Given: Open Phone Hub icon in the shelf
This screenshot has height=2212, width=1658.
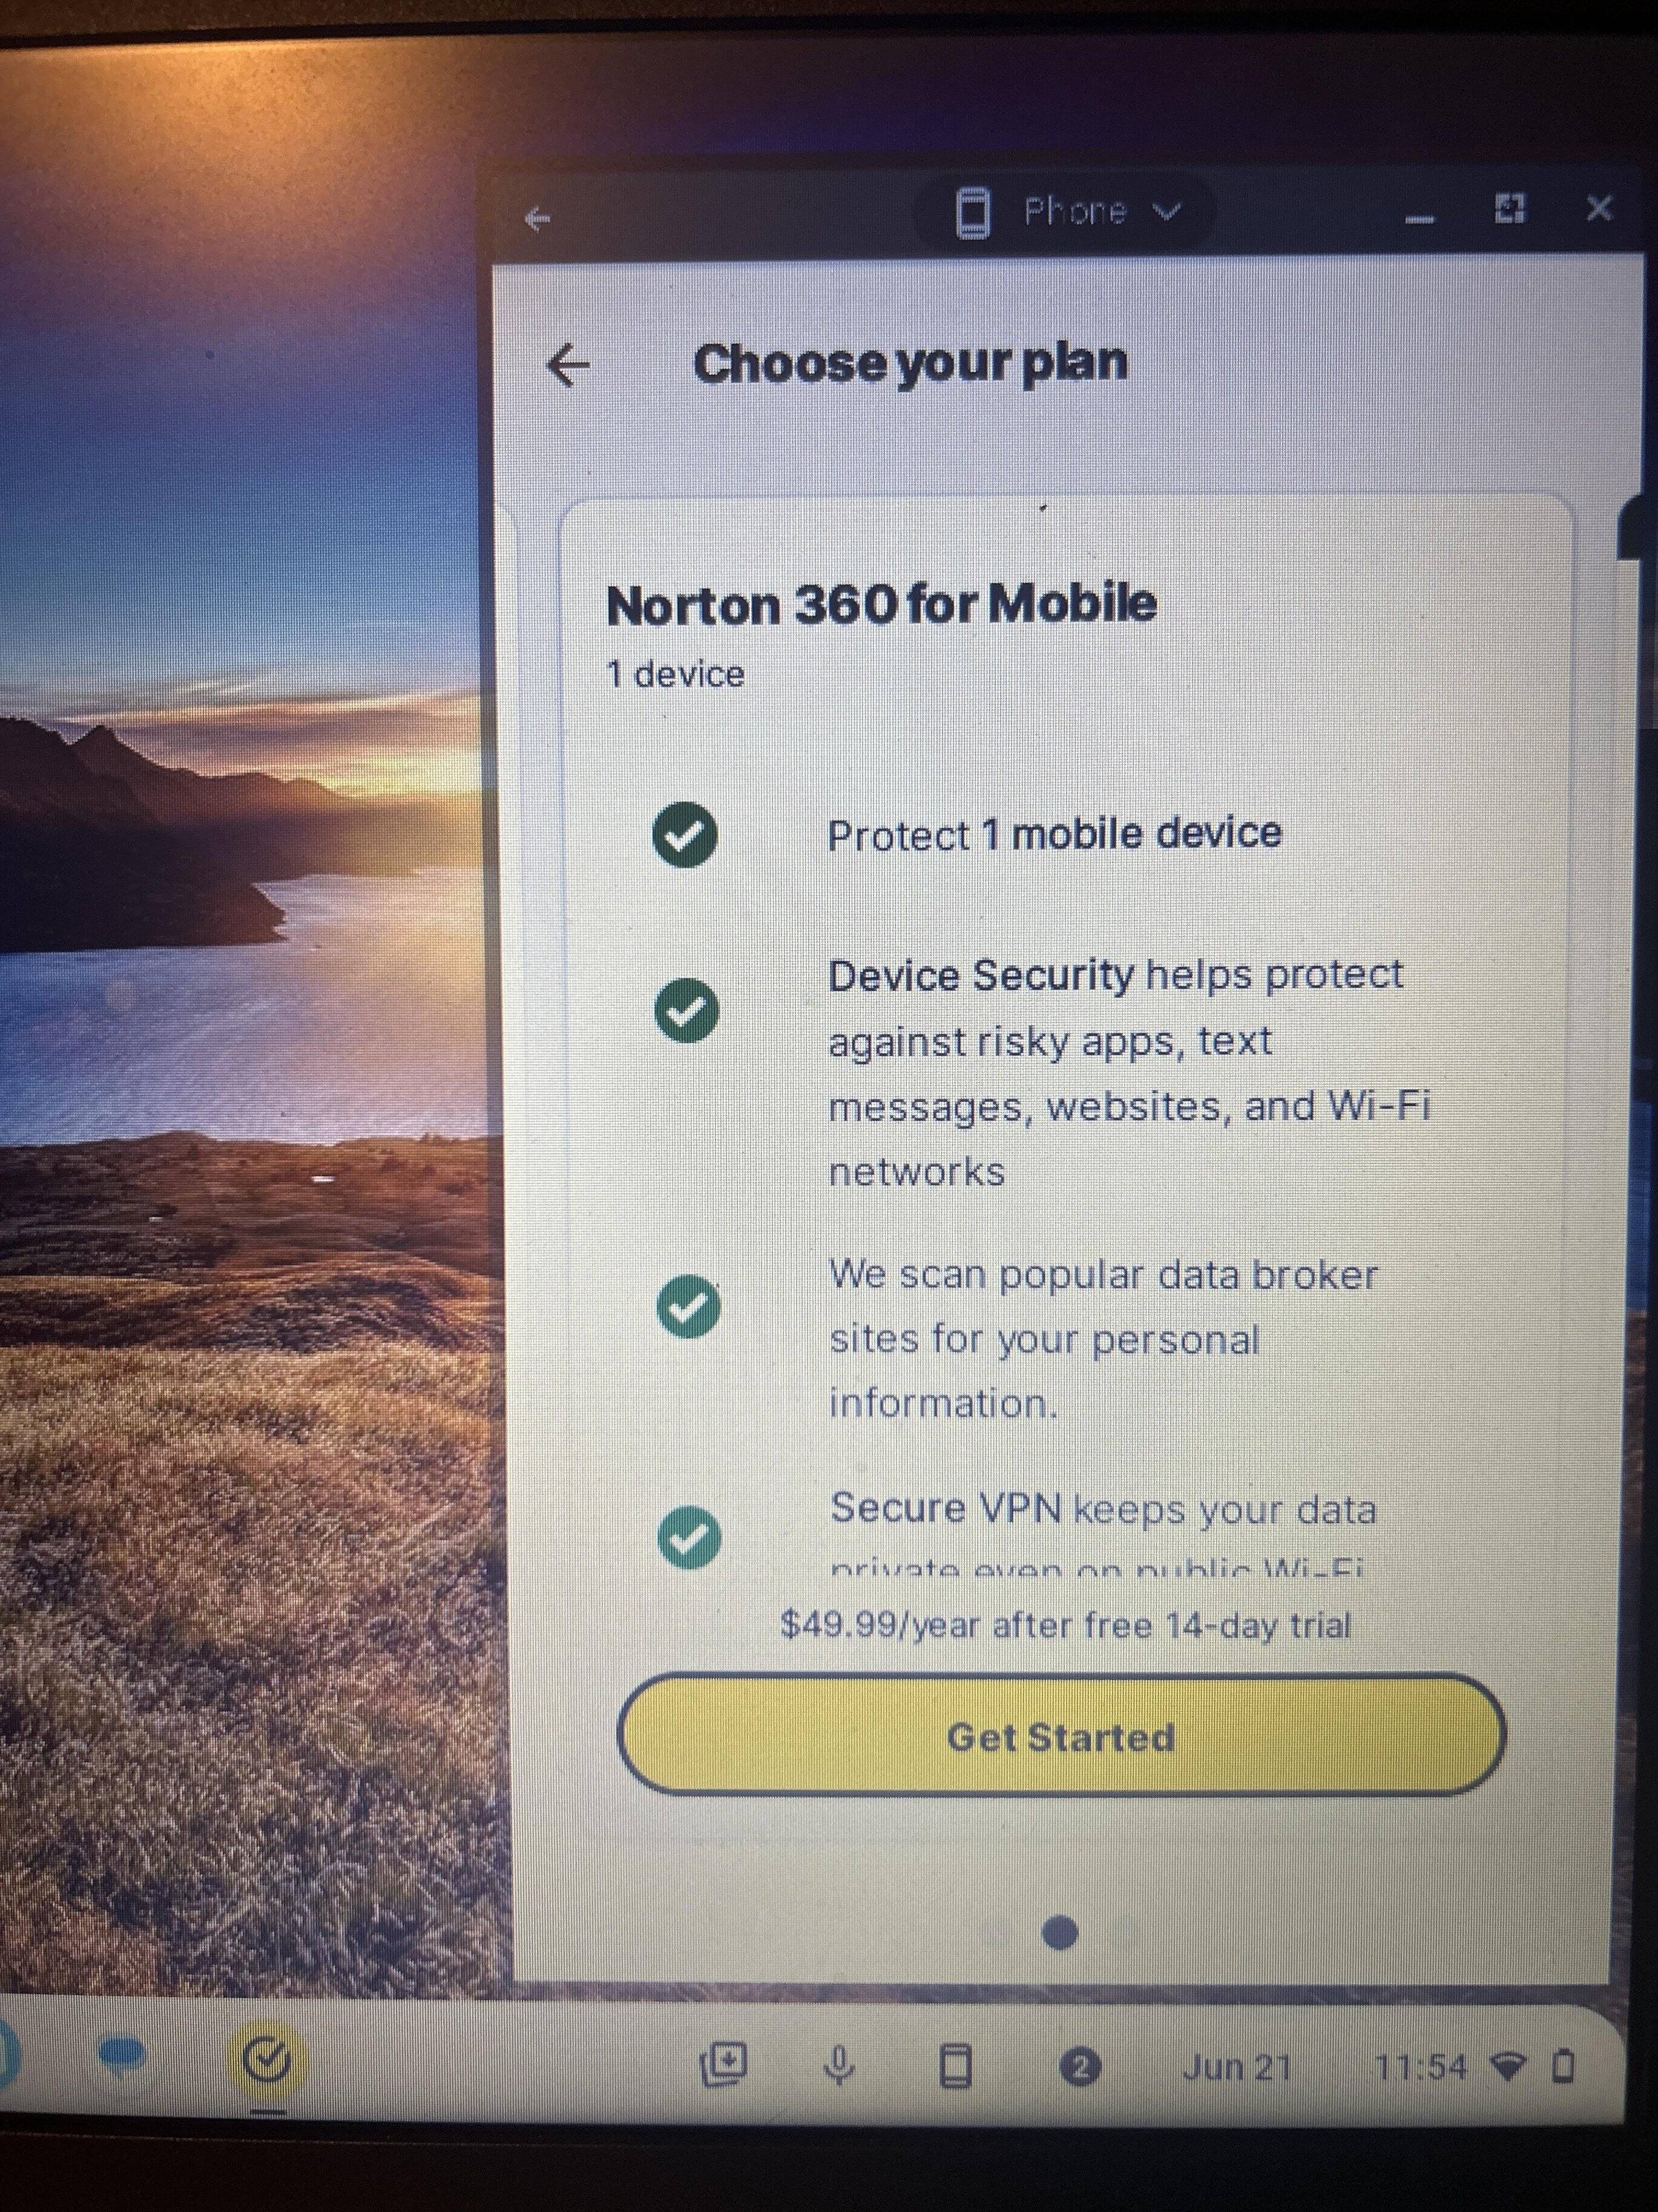Looking at the screenshot, I should (956, 2065).
